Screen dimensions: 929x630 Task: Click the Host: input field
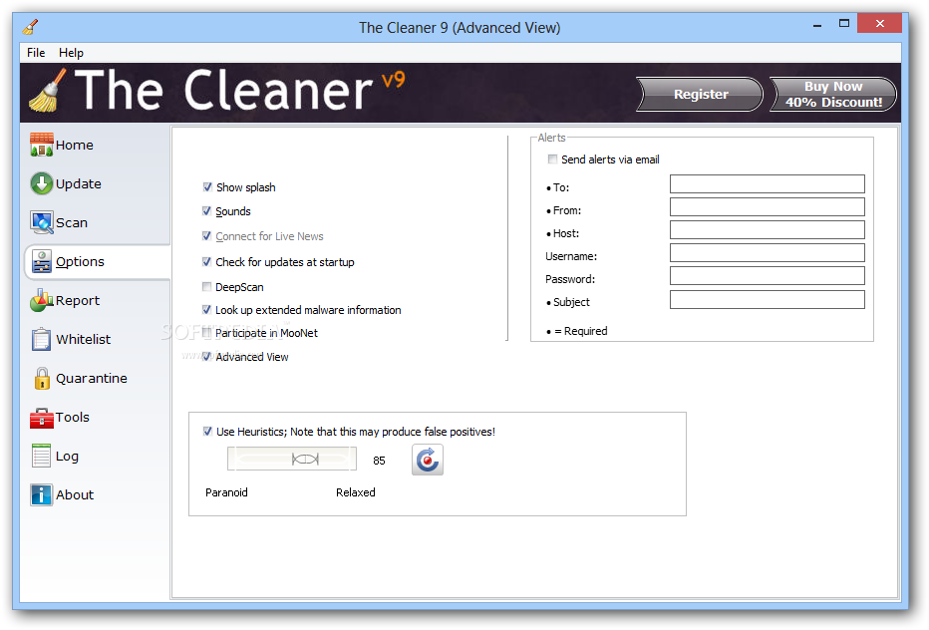[768, 230]
